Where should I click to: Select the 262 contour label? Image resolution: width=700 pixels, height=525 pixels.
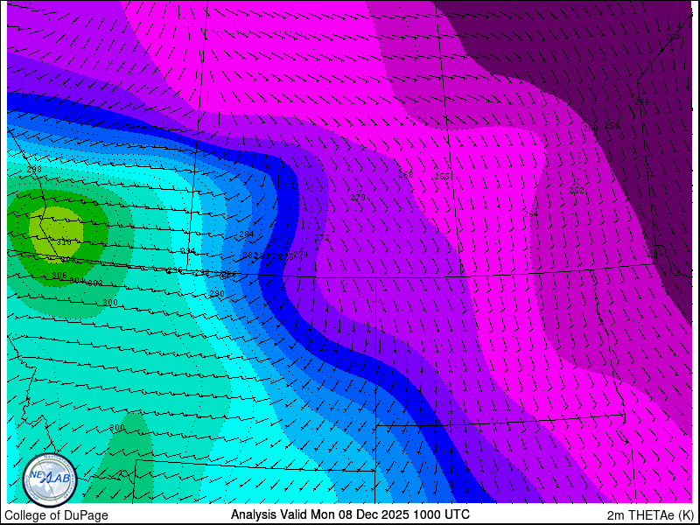(577, 191)
